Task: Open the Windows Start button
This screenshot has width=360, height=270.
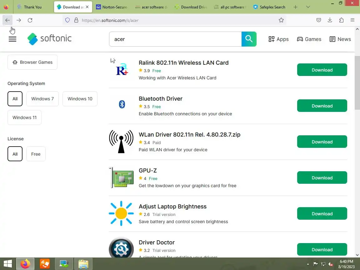Action: tap(8, 264)
